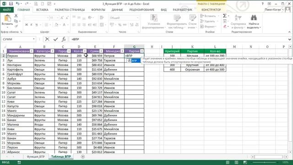293x165 pixels.
Task: Save the workbook from quick access toolbar
Action: 11,4
